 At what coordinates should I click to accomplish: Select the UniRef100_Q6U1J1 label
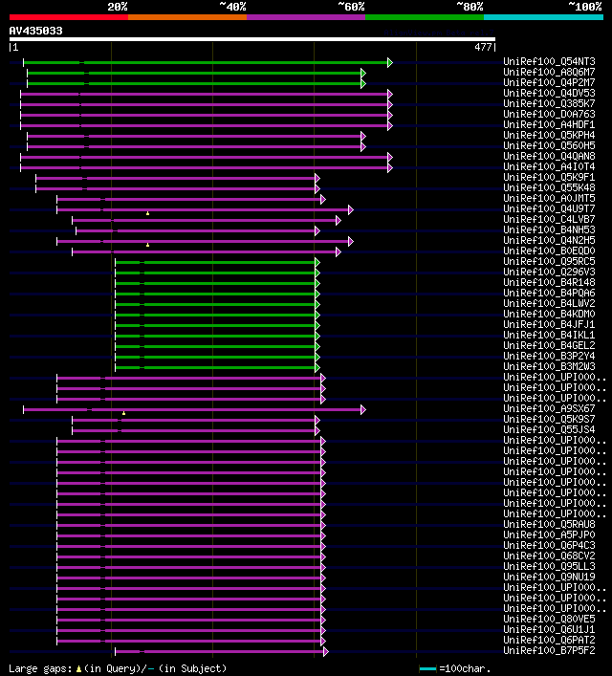pyautogui.click(x=549, y=629)
